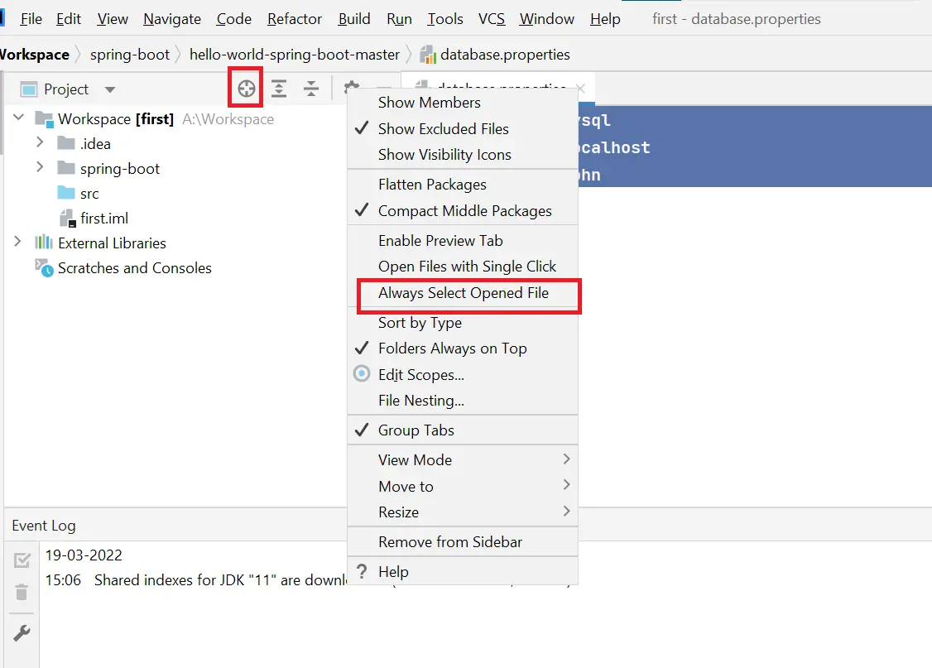This screenshot has width=932, height=668.
Task: Click the Select Opened File crosshair icon
Action: [245, 86]
